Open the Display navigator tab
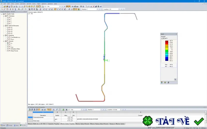 (x=10, y=125)
